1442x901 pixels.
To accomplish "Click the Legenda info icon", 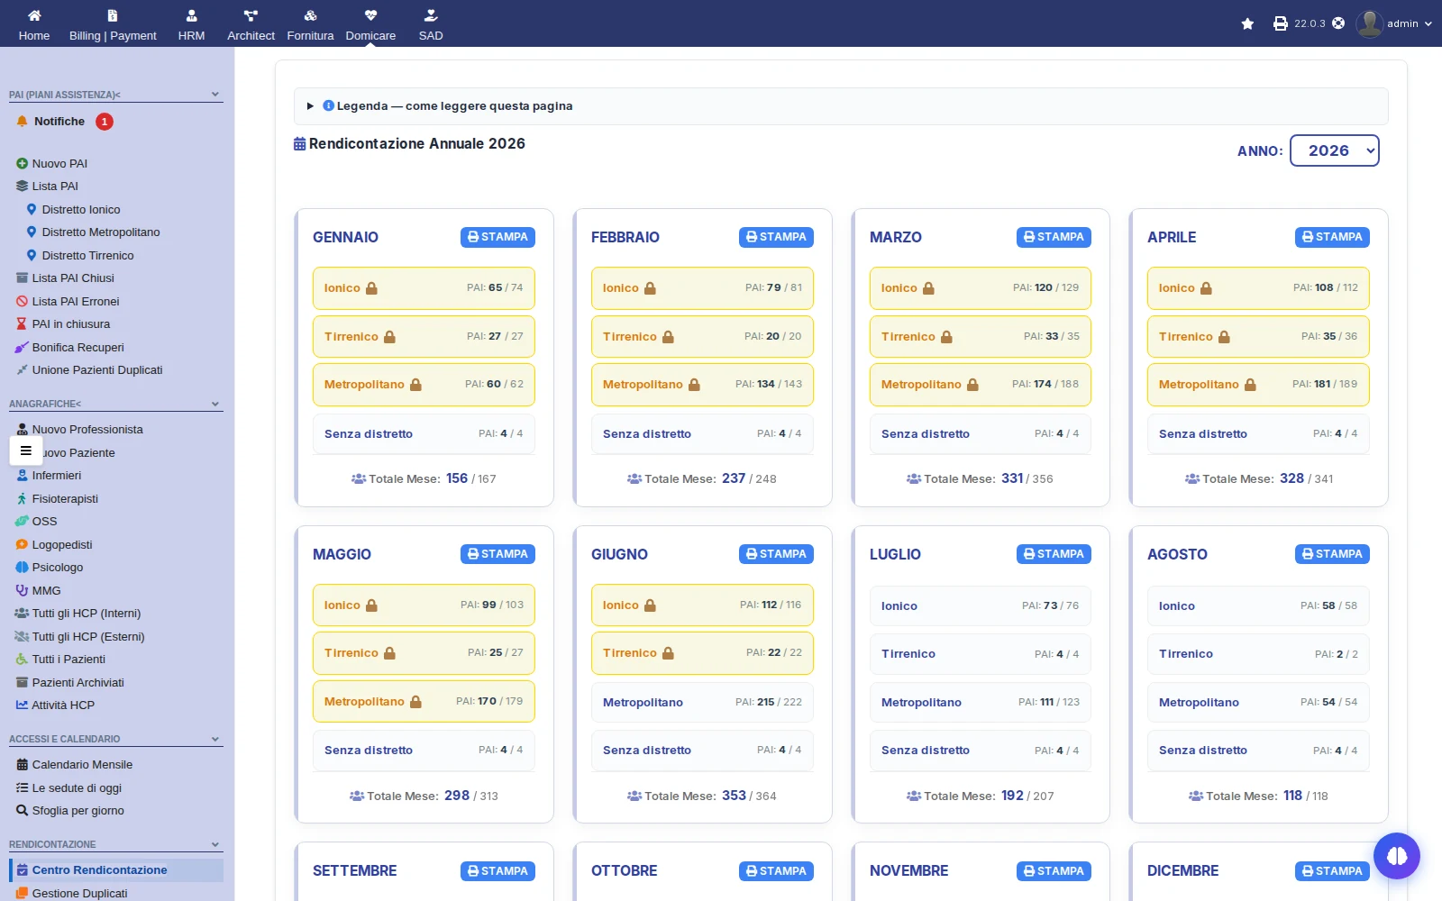I will pyautogui.click(x=328, y=105).
